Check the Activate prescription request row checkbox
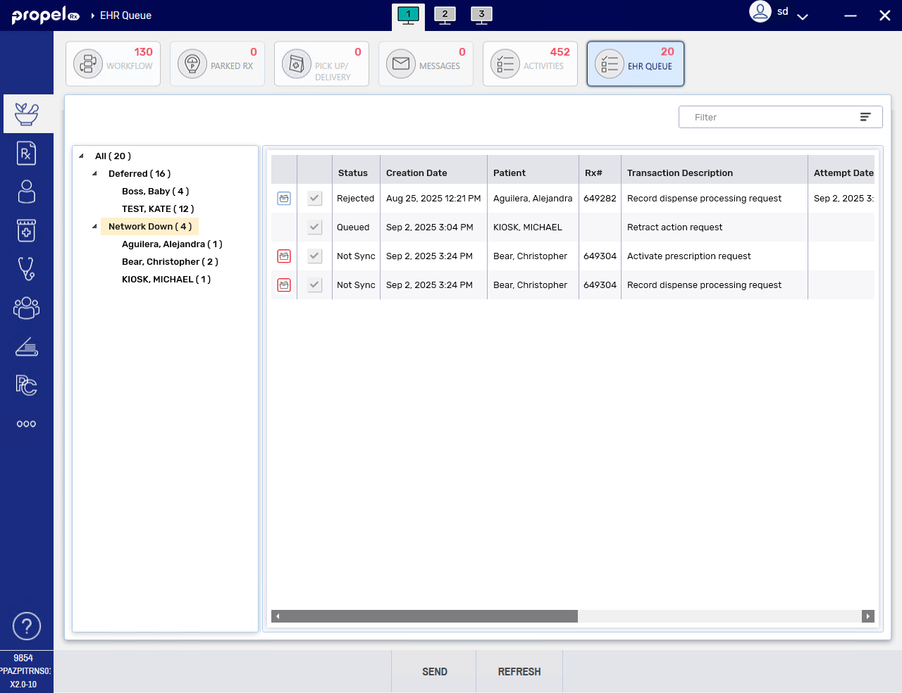The height and width of the screenshot is (693, 902). pyautogui.click(x=315, y=256)
